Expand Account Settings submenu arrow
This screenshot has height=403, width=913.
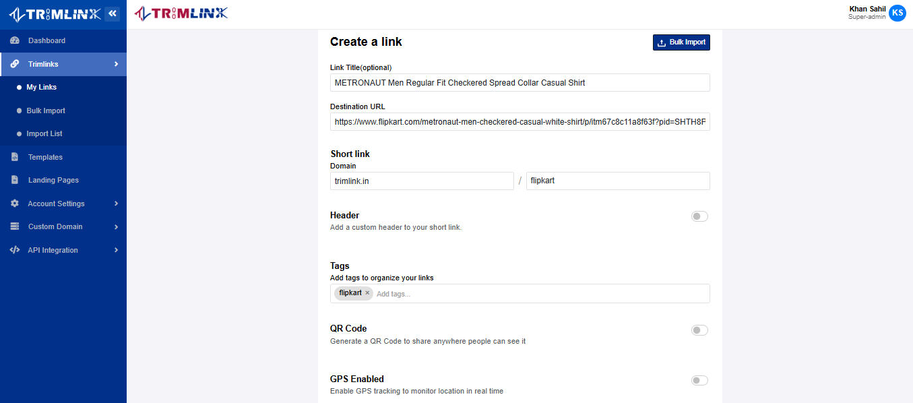point(116,204)
